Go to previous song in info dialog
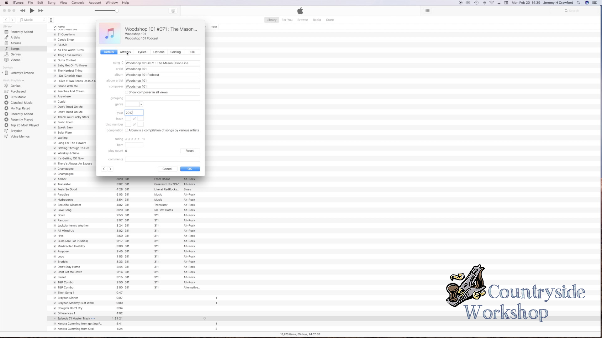602x338 pixels. pyautogui.click(x=104, y=169)
